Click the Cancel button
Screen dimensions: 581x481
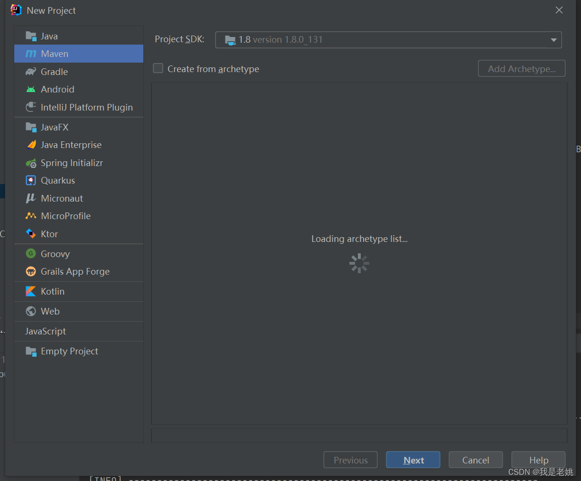(476, 460)
